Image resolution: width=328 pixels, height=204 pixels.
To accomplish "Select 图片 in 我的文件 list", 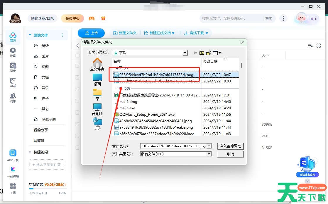I will (45, 56).
